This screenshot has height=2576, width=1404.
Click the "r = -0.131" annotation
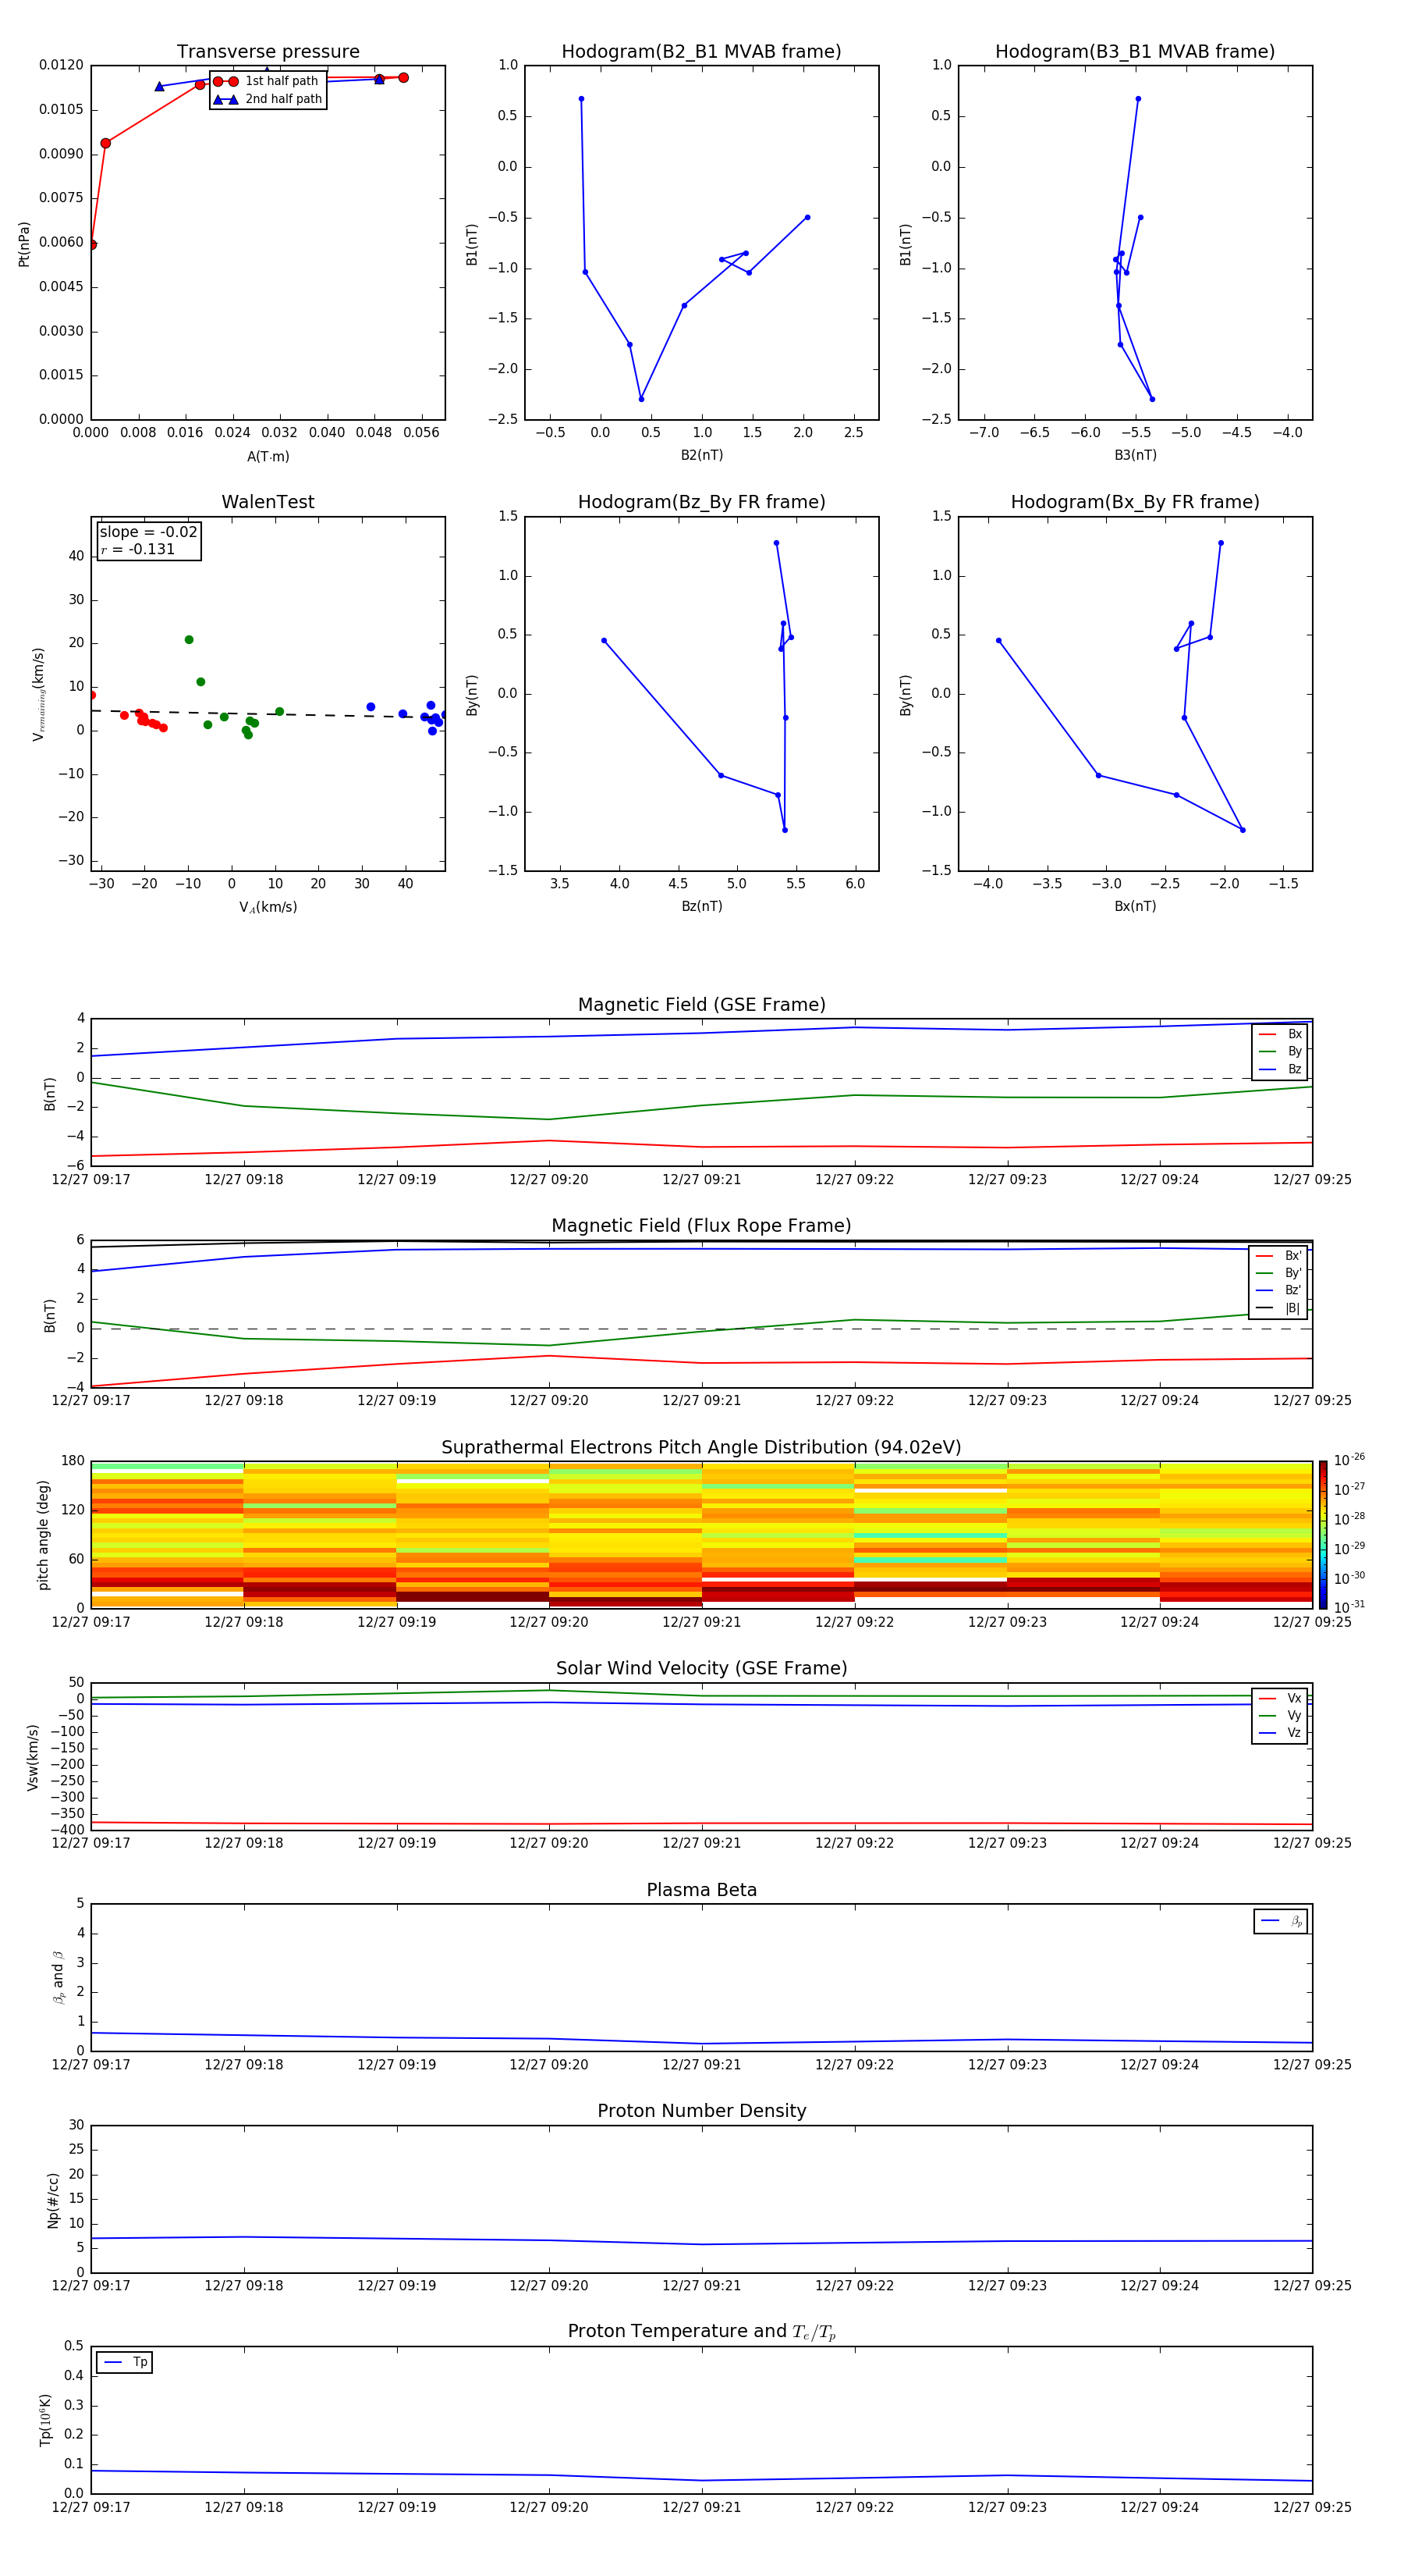click(x=138, y=549)
